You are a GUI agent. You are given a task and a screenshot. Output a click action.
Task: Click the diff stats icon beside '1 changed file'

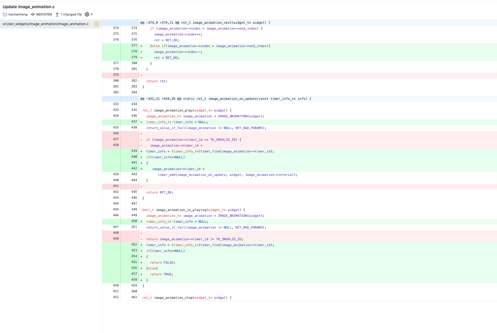[57, 14]
